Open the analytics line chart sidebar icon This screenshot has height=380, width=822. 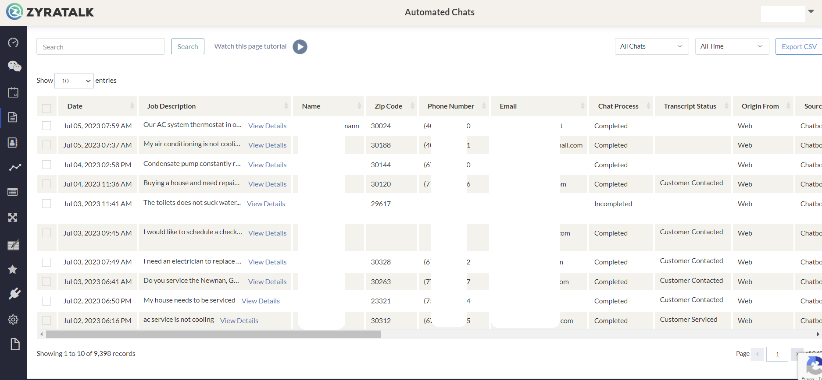[14, 167]
